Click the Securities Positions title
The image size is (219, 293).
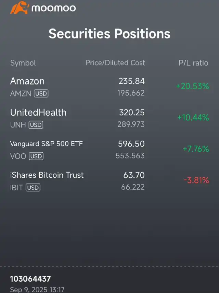pos(109,34)
